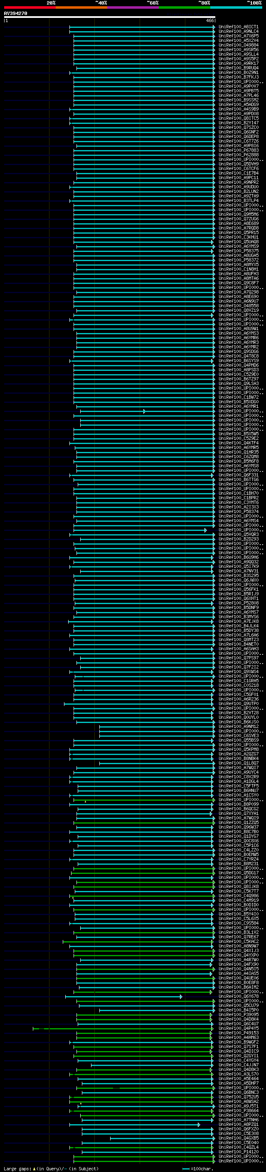Select the red 20% legend bar
The height and width of the screenshot is (1172, 266).
pos(30,7)
